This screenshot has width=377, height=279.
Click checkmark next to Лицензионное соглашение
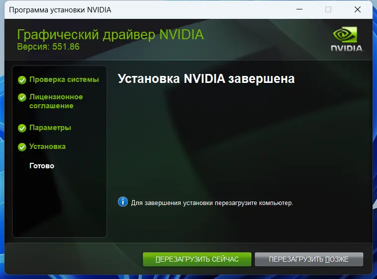tap(22, 97)
